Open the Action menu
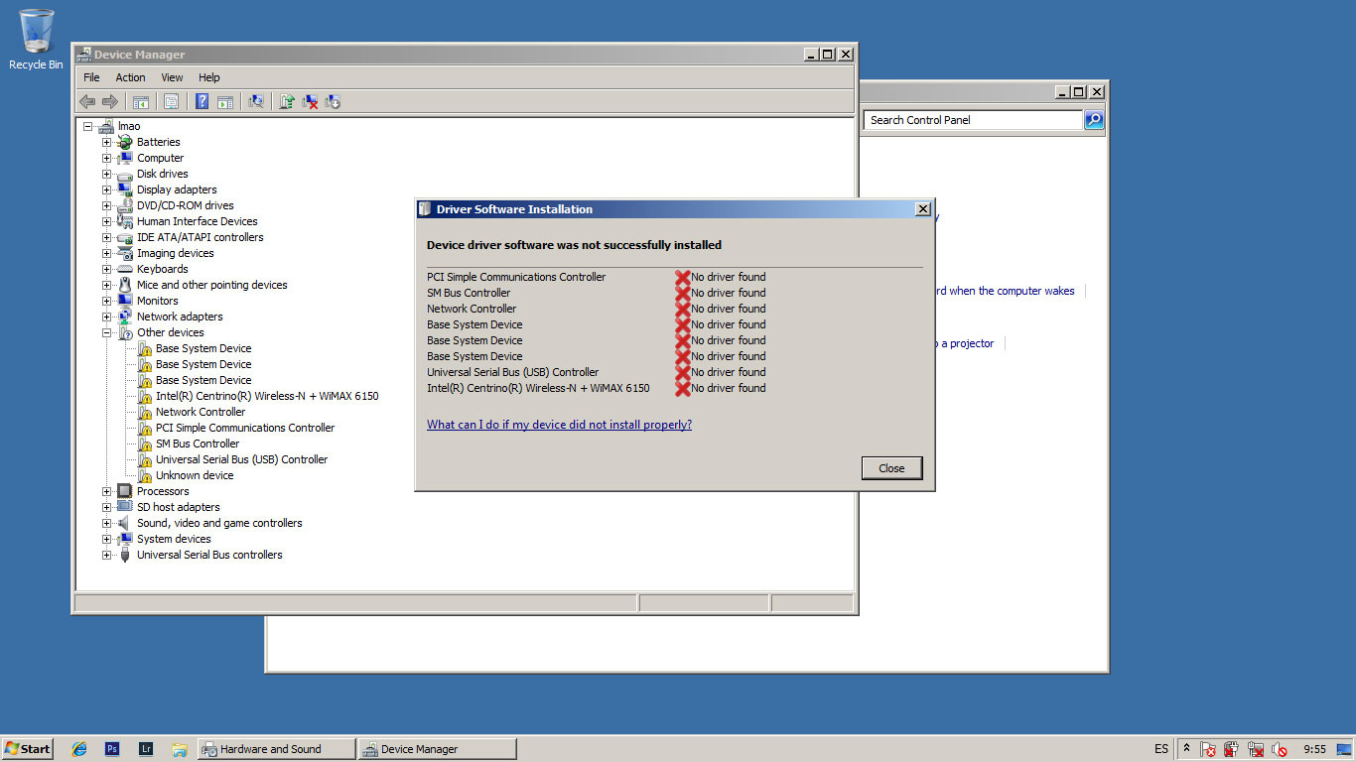 point(130,77)
